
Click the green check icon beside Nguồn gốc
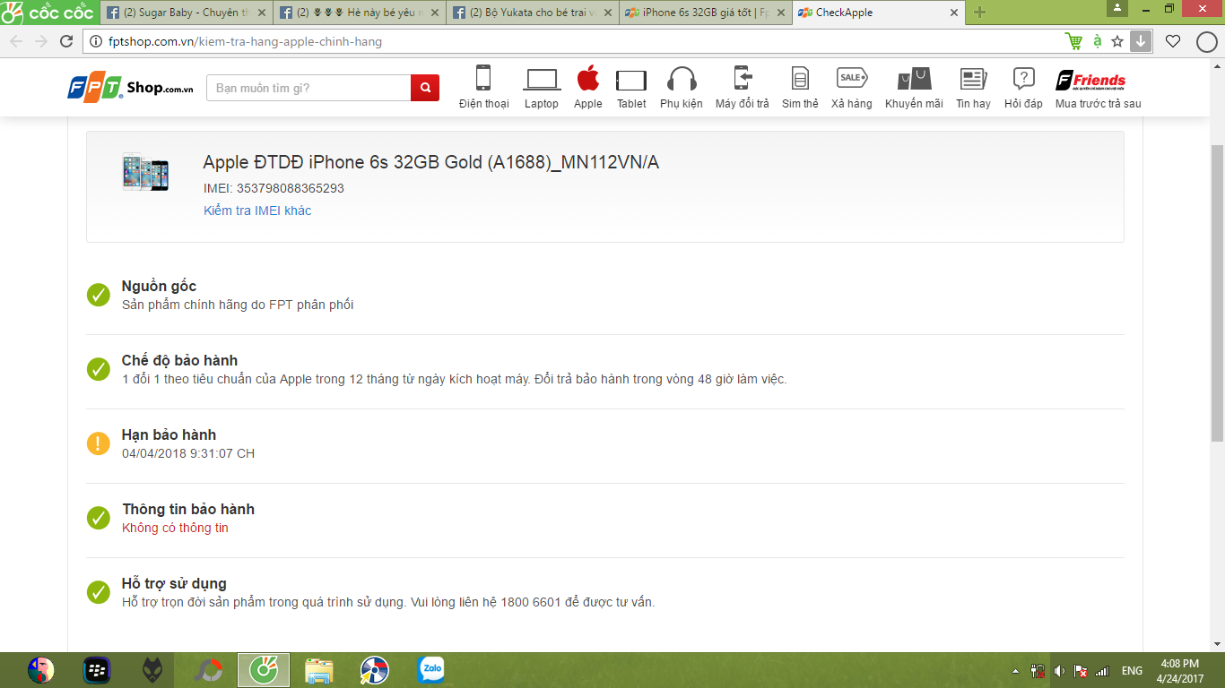click(x=99, y=294)
